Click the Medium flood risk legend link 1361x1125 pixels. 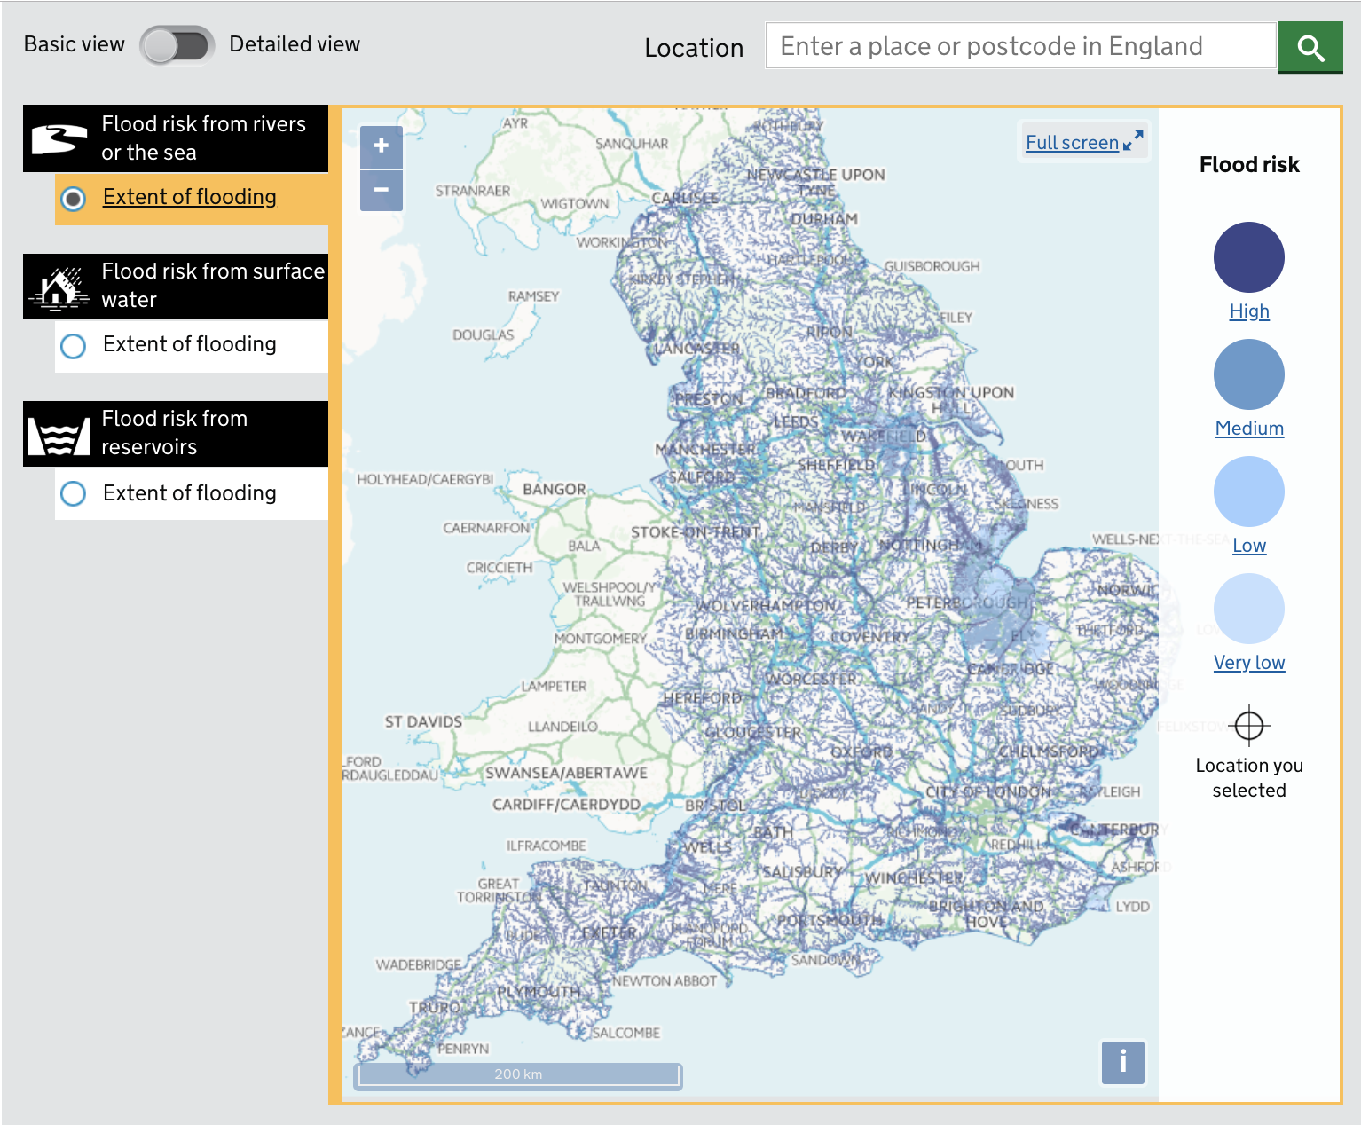coord(1249,428)
